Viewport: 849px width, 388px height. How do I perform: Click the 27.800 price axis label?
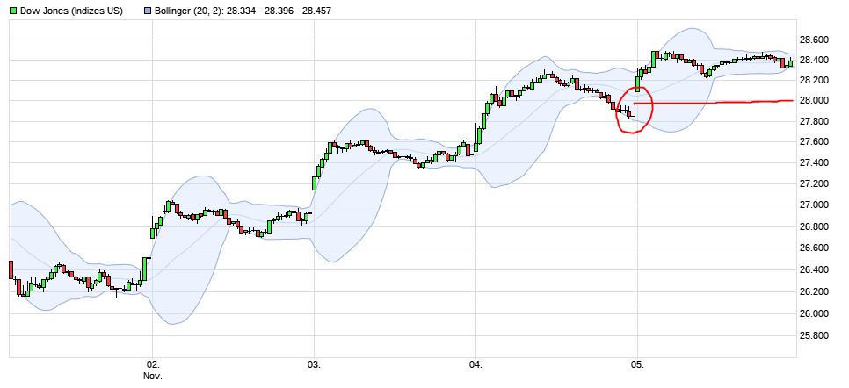pos(814,121)
